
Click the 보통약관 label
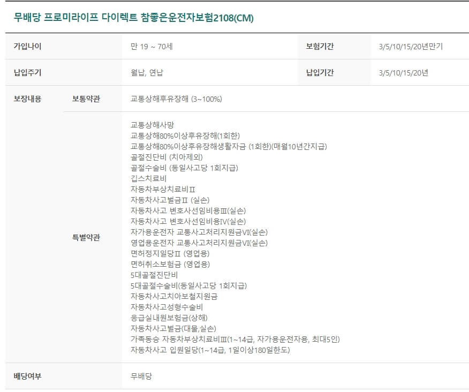coord(86,99)
